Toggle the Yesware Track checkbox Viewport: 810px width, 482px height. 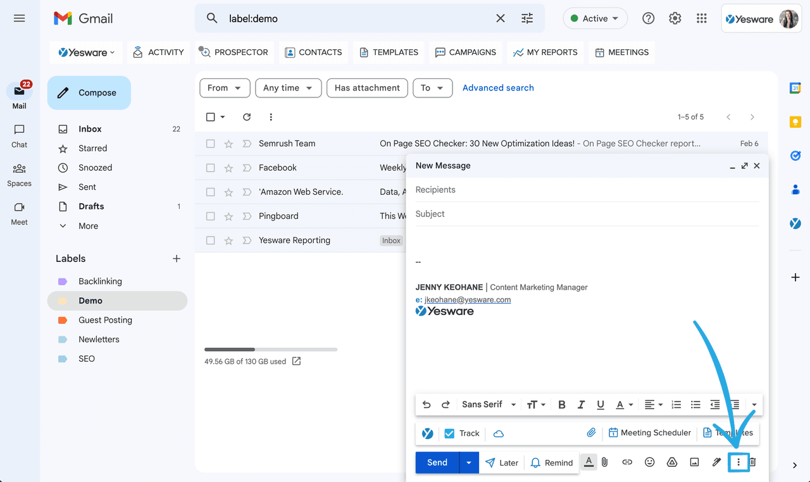pos(449,433)
